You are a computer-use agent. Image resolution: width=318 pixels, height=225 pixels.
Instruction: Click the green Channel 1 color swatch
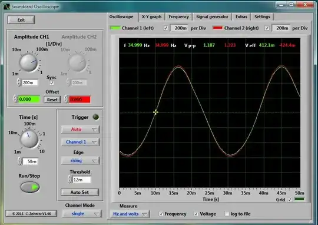(x=115, y=28)
